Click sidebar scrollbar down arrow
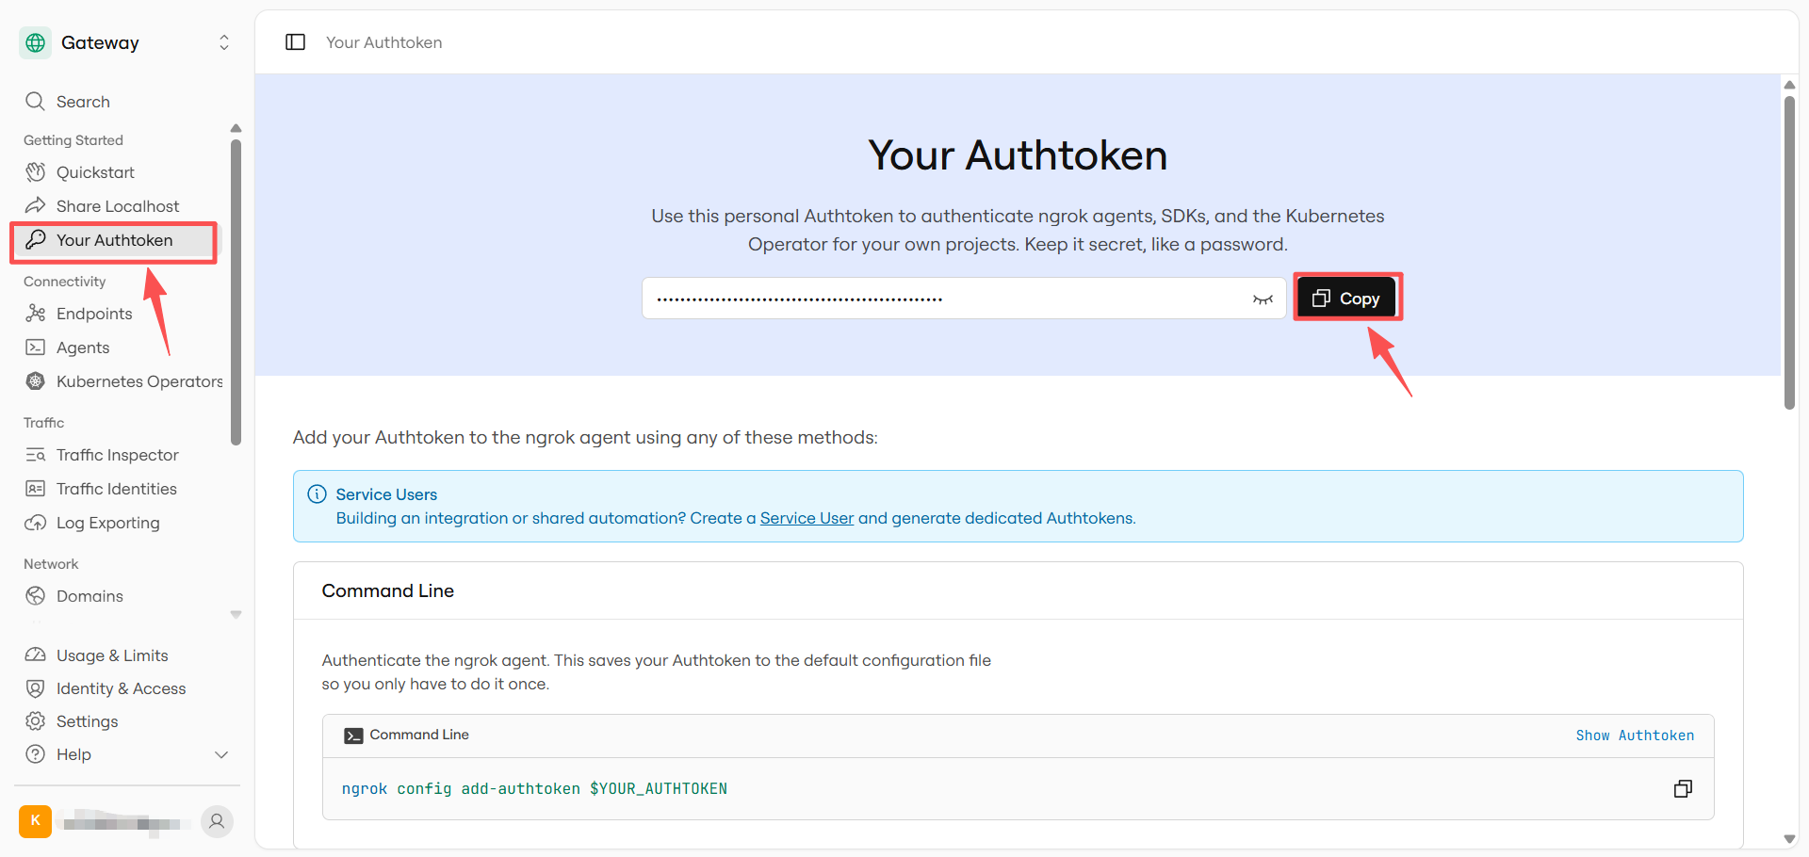The height and width of the screenshot is (857, 1809). [x=236, y=615]
